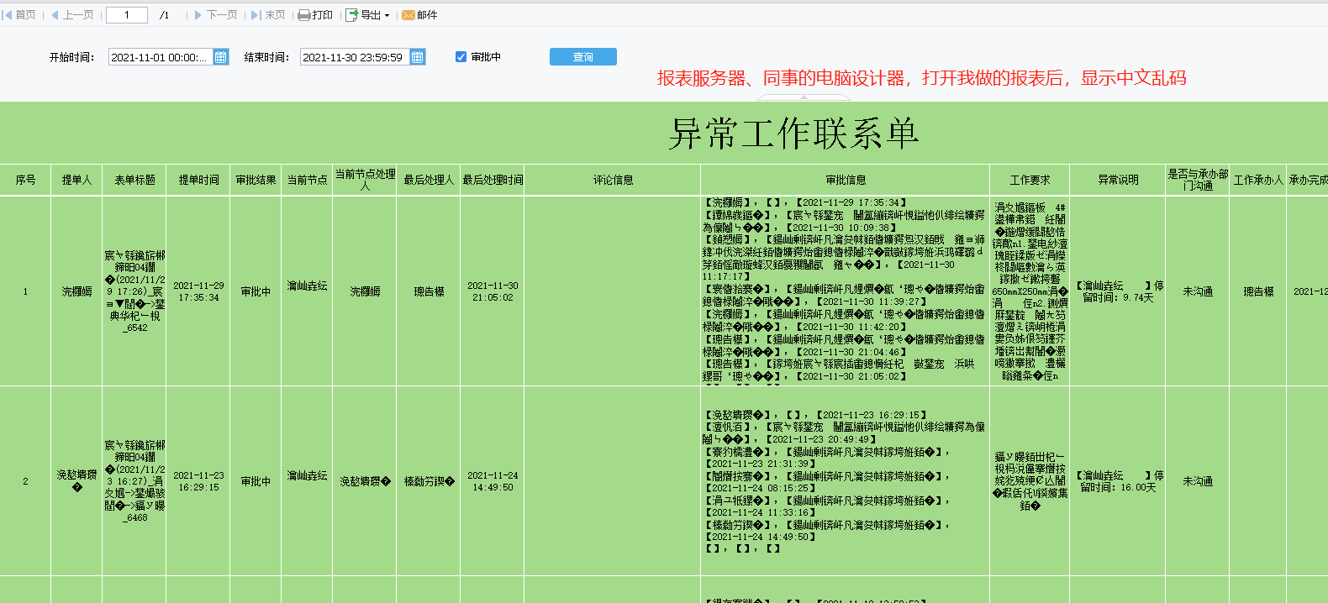Click the 异常说明 column header
This screenshot has width=1328, height=603.
tap(1118, 180)
